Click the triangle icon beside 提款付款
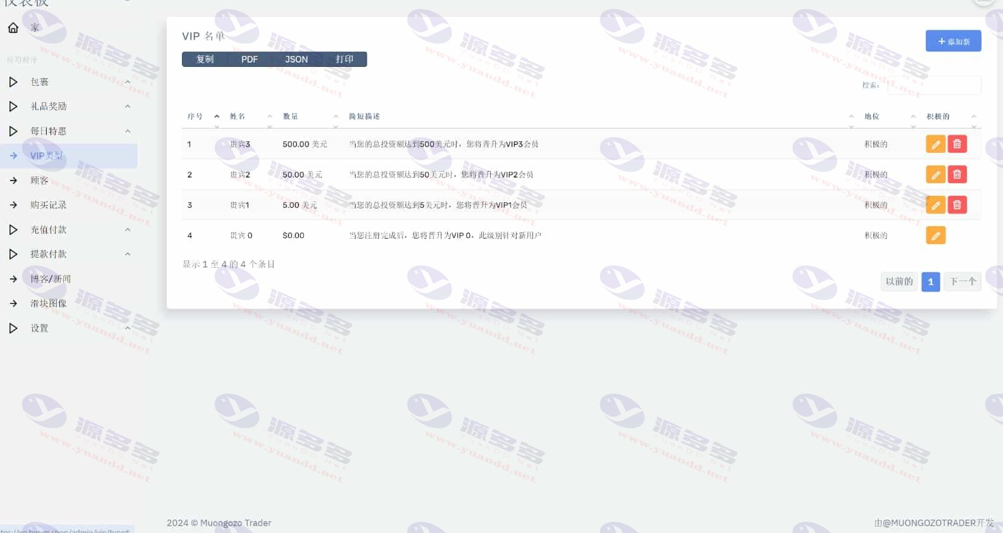 pyautogui.click(x=13, y=254)
